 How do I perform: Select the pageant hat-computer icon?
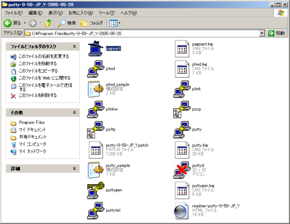tap(96, 48)
